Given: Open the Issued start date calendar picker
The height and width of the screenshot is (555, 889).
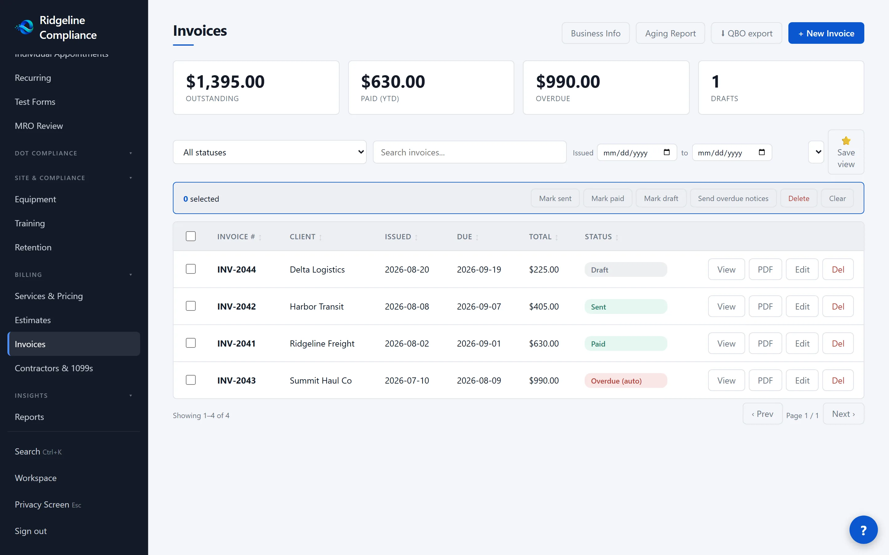Looking at the screenshot, I should [667, 152].
